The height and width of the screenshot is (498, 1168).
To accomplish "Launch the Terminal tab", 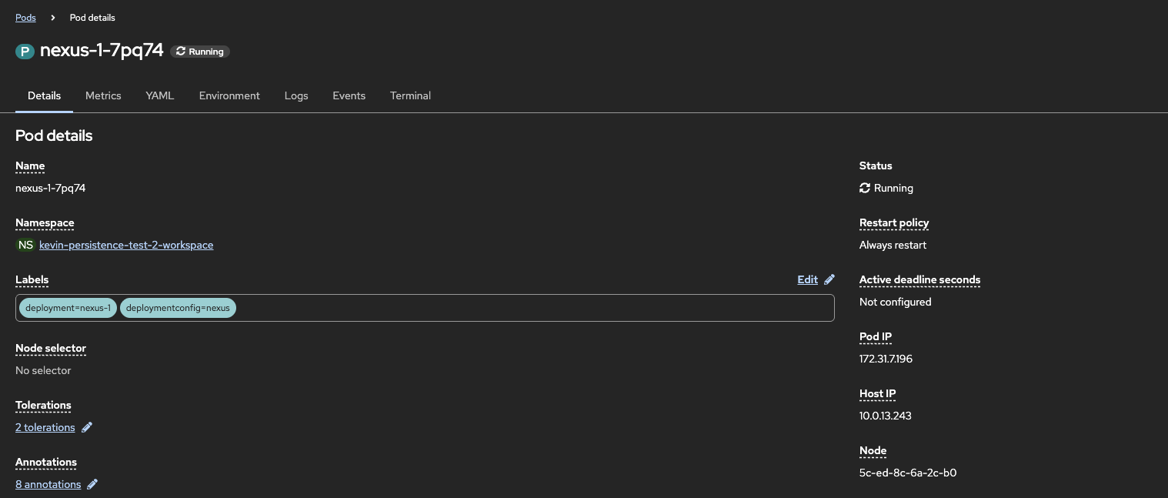I will (x=410, y=95).
